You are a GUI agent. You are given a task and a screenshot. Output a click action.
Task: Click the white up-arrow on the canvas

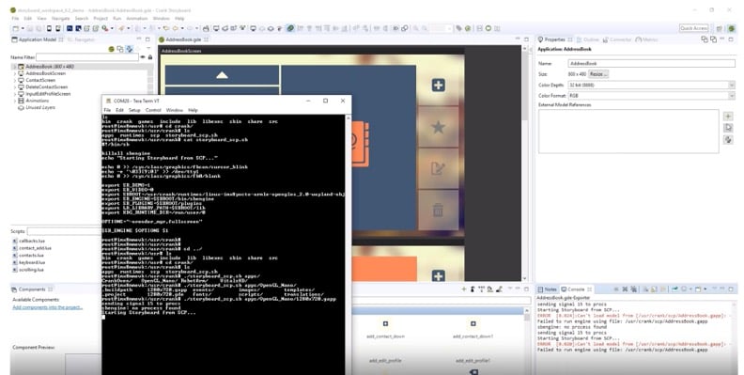(x=222, y=75)
